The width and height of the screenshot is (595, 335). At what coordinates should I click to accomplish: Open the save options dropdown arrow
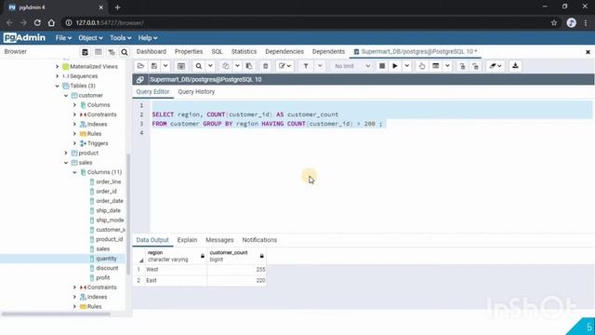tap(165, 66)
